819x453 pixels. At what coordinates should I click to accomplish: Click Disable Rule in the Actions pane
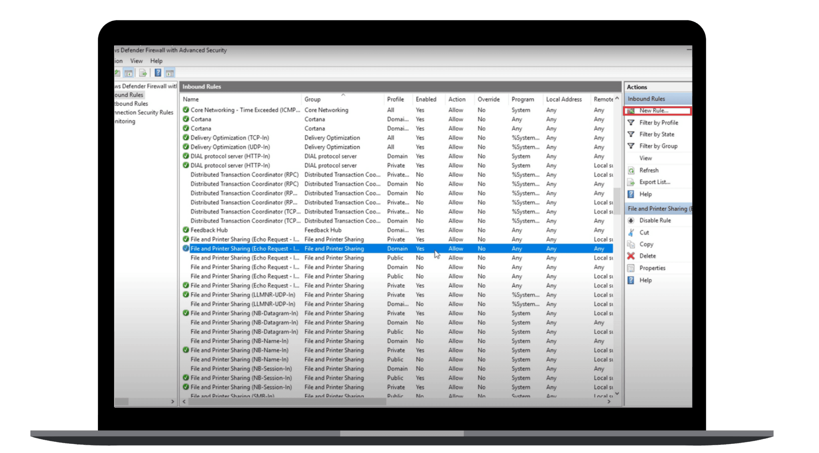click(x=655, y=220)
